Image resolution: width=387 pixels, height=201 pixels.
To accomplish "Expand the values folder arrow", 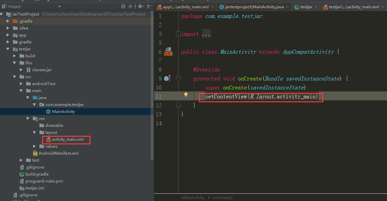I will pos(34,146).
